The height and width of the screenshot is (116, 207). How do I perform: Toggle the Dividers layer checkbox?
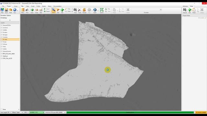point(1,33)
